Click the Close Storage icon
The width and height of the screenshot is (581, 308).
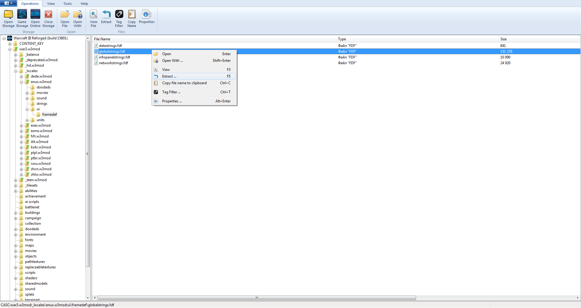pyautogui.click(x=48, y=14)
